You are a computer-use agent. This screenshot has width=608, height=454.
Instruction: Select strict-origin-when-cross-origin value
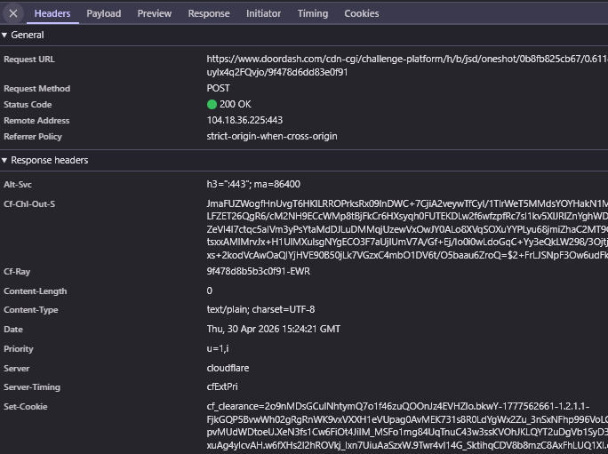tap(272, 136)
